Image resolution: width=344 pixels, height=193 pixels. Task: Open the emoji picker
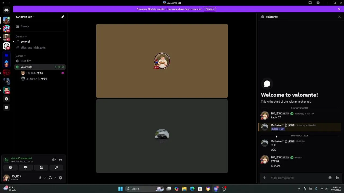coord(330,178)
